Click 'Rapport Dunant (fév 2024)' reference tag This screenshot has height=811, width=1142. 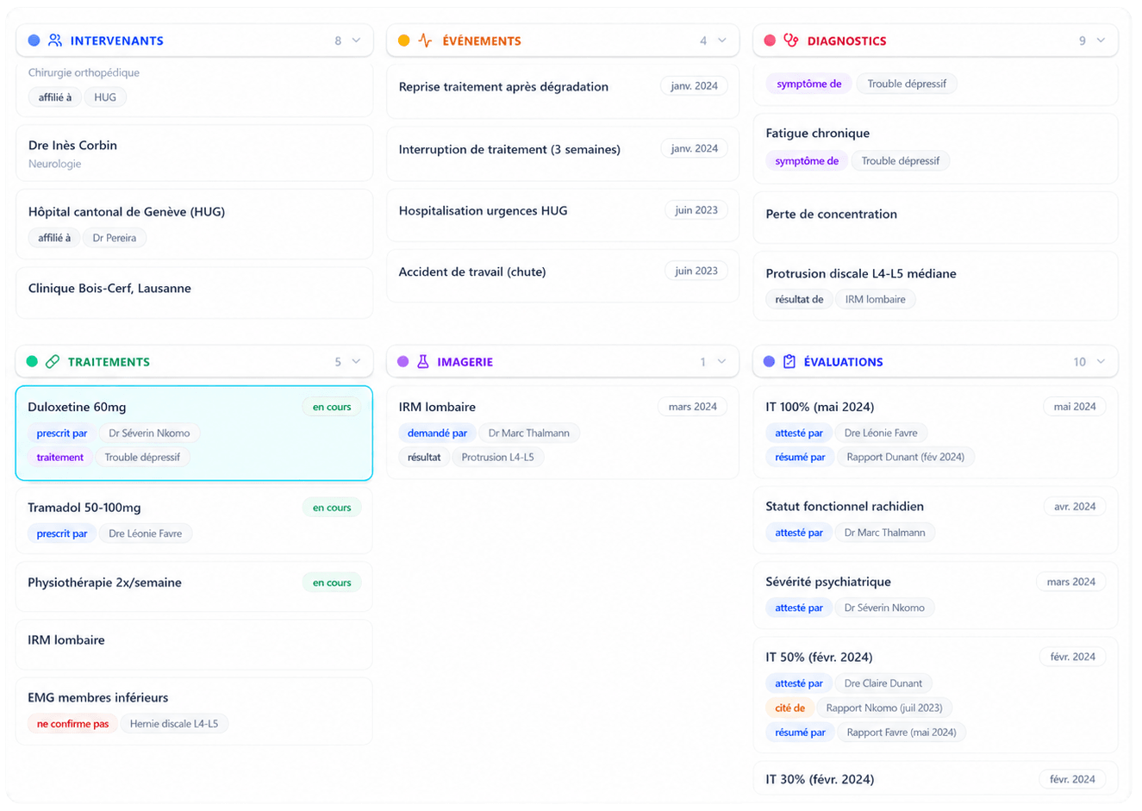[906, 458]
